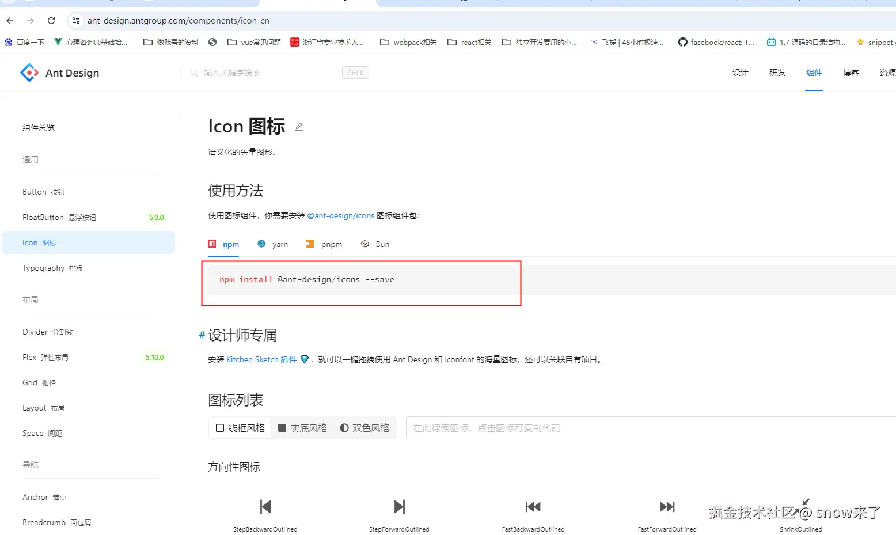Select 实底风格 icon style

click(x=303, y=428)
